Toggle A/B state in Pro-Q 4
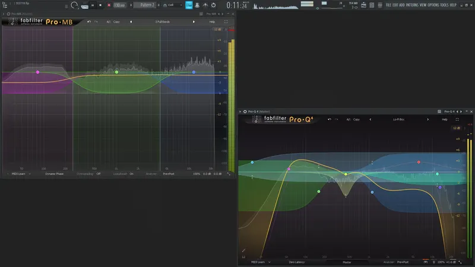Screen dimensions: 475x267 click(349, 119)
